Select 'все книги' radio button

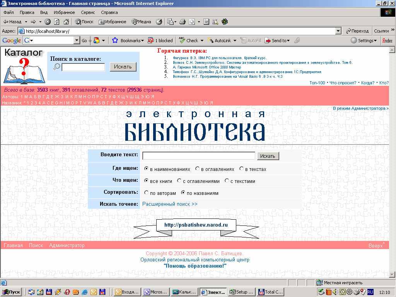click(x=146, y=181)
